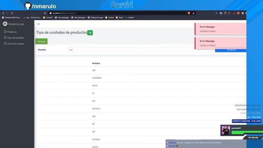
Task: Click the red circular extension icon in toolbar
Action: pos(238,13)
